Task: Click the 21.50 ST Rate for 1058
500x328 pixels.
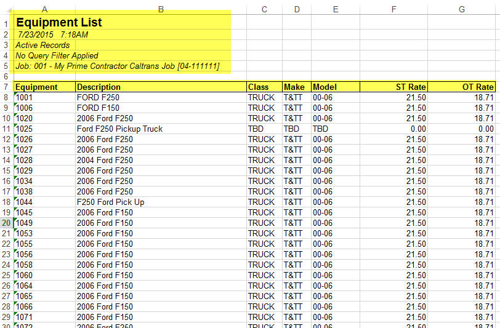Action: pyautogui.click(x=394, y=265)
